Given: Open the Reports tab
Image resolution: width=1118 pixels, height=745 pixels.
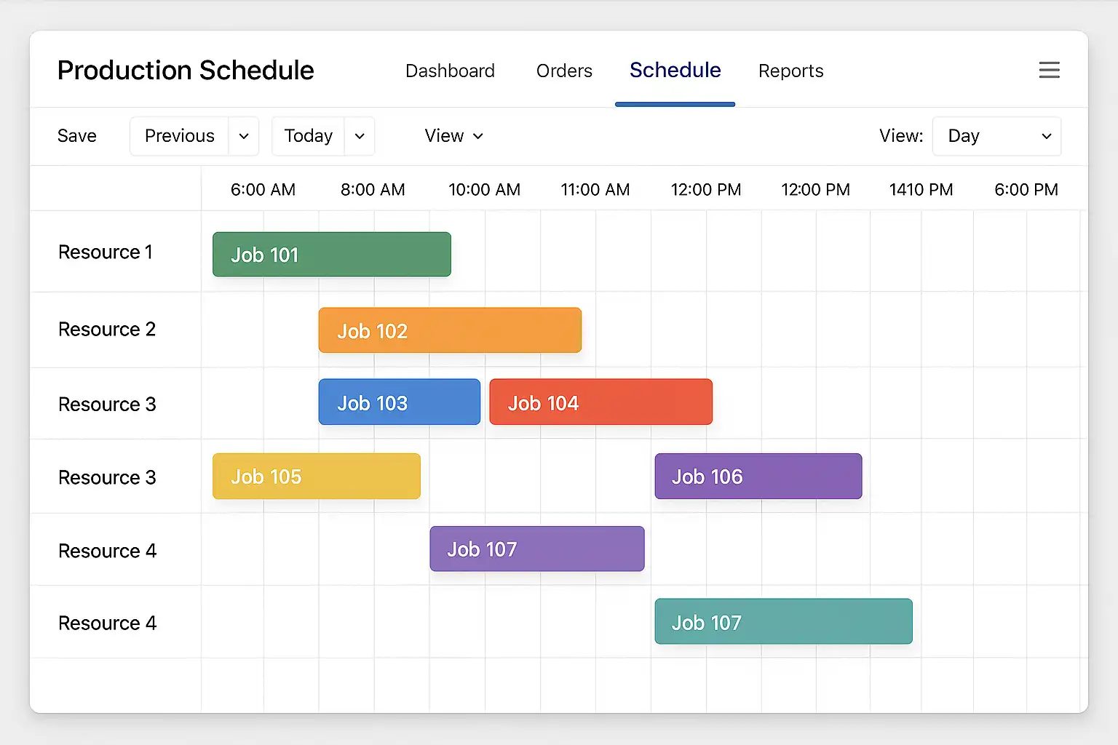Looking at the screenshot, I should pyautogui.click(x=790, y=71).
